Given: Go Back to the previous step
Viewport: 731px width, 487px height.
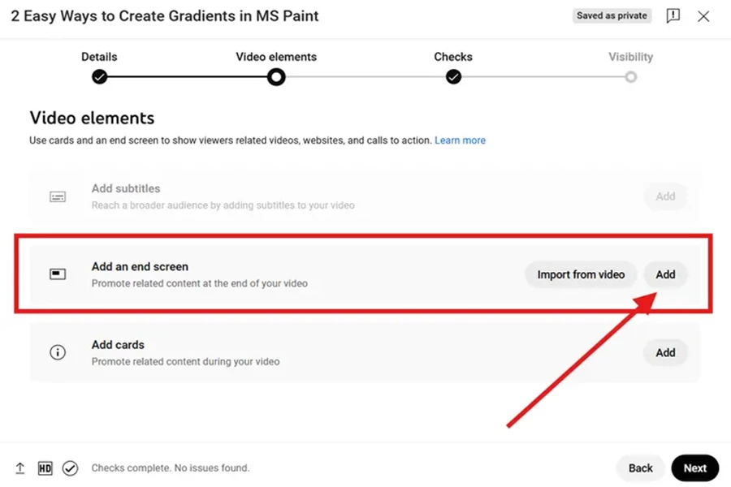Looking at the screenshot, I should pos(641,468).
